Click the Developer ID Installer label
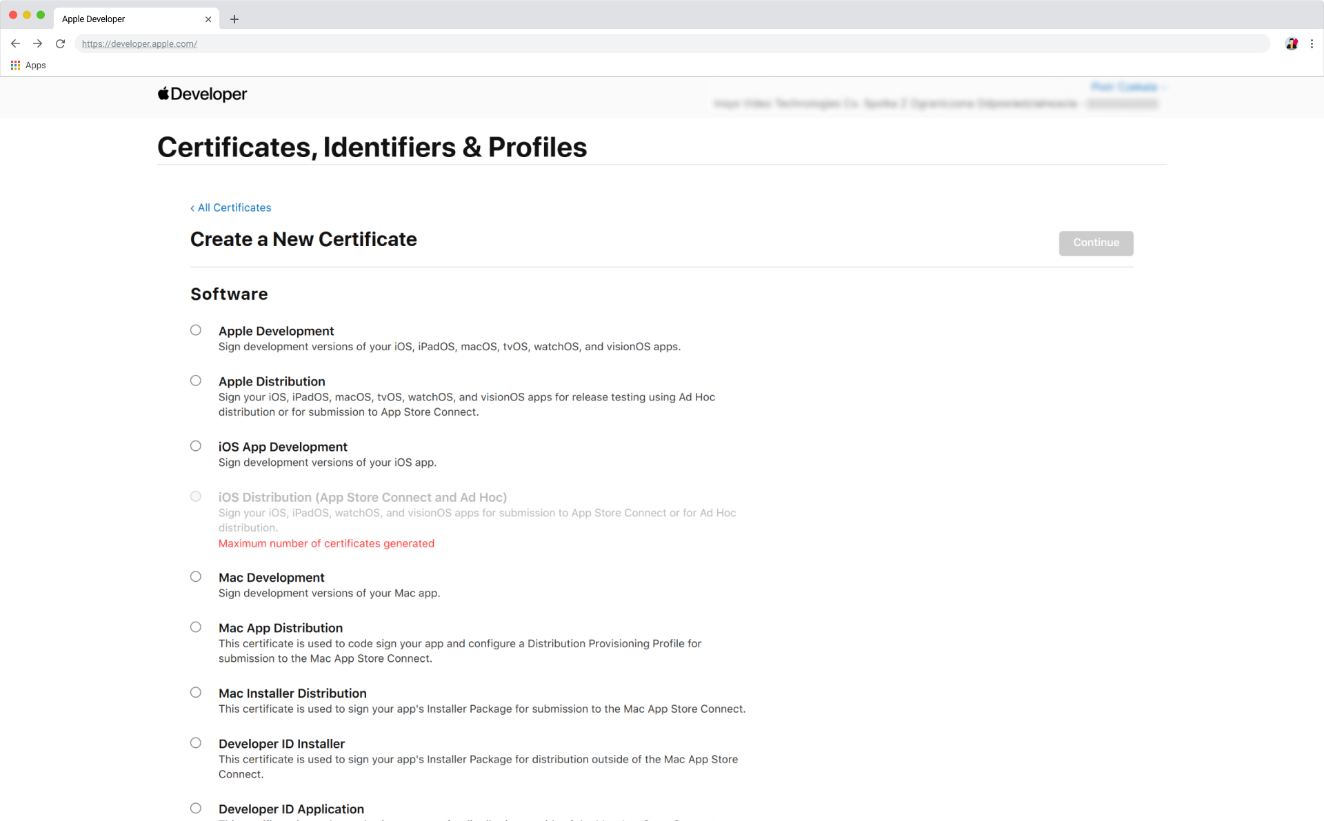Viewport: 1324px width, 821px height. pos(281,744)
